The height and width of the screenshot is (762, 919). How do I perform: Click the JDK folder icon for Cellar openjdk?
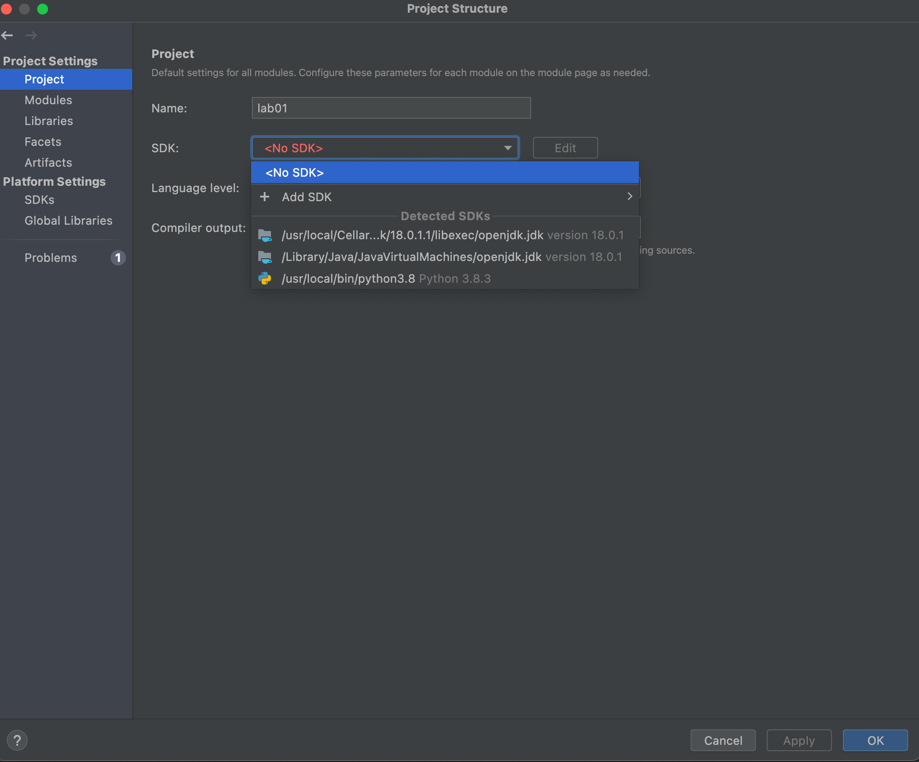265,235
